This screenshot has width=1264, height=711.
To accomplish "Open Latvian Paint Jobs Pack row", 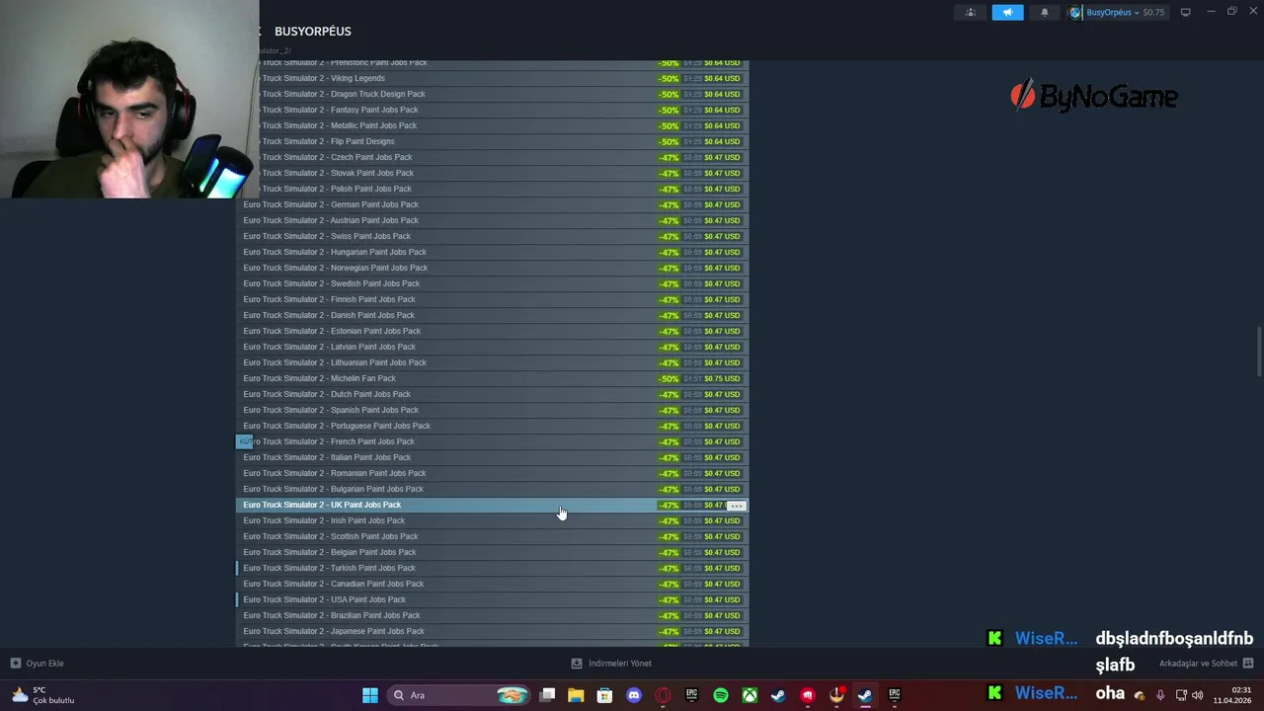I will (x=493, y=348).
